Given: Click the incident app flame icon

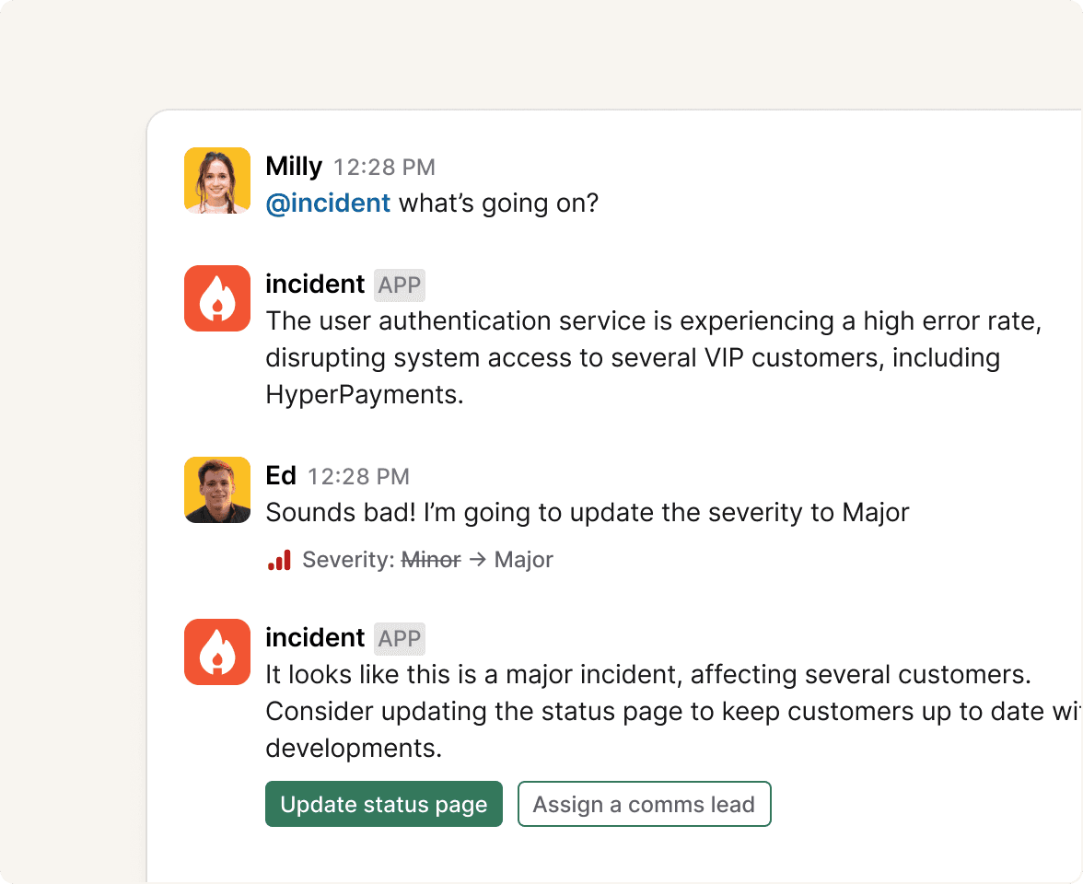Looking at the screenshot, I should click(x=217, y=297).
